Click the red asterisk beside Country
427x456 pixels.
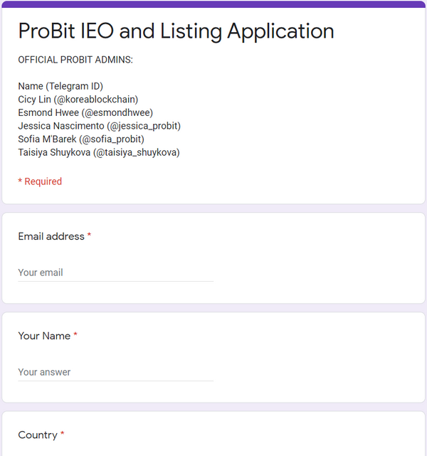click(62, 434)
